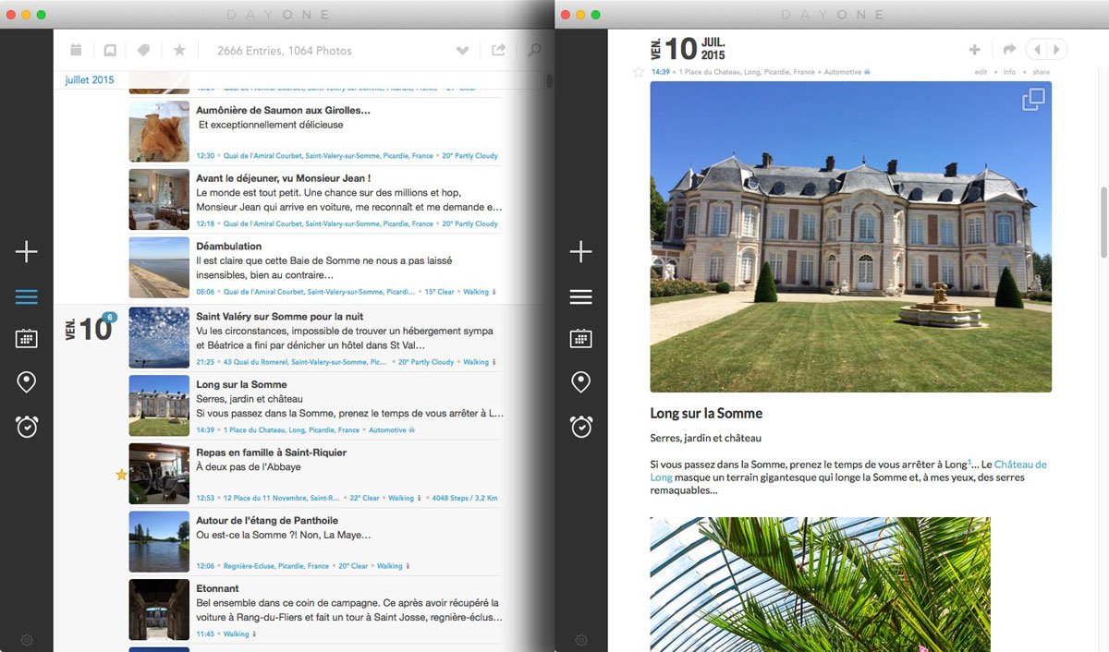Expand château photo with fullscreen icon

point(1033,100)
